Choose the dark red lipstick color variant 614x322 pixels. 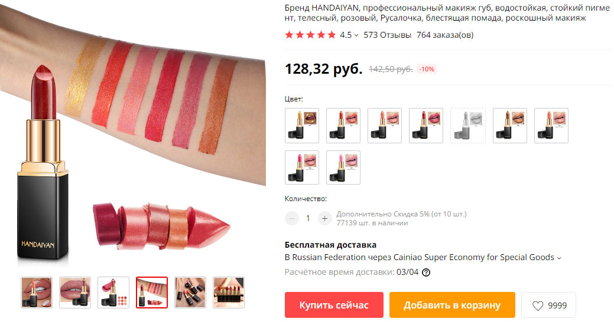[426, 126]
